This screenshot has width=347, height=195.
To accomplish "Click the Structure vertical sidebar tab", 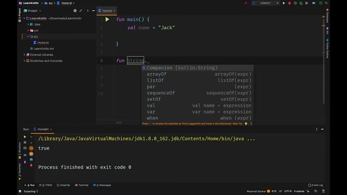I will pyautogui.click(x=20, y=151).
